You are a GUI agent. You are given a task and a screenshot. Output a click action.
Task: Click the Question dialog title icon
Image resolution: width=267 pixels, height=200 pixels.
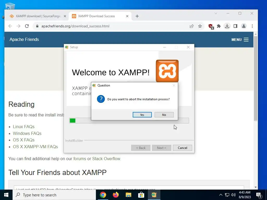pos(94,85)
